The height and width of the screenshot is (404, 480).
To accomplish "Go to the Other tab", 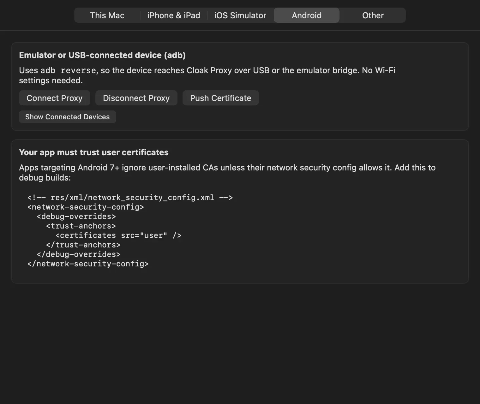I will 373,15.
